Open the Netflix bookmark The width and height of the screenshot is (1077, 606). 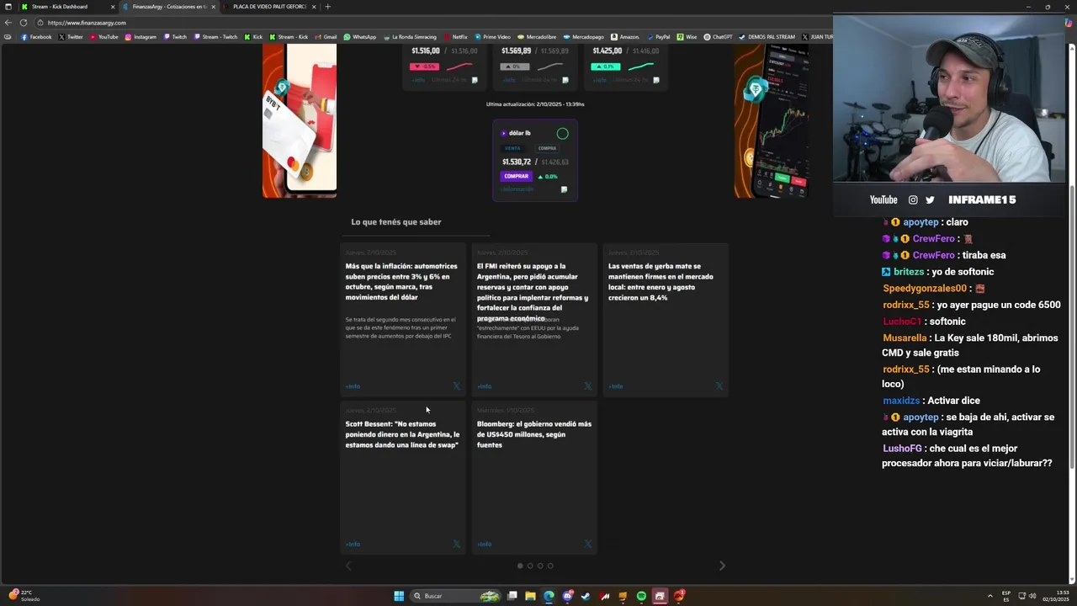[455, 37]
